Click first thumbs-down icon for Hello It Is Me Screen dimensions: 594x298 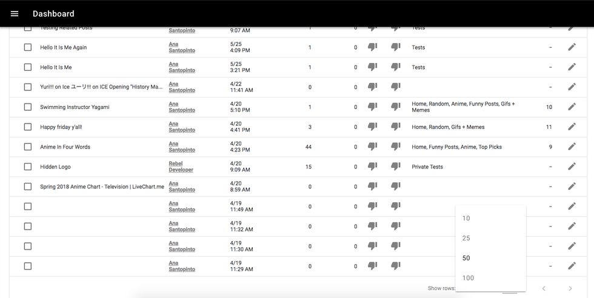372,67
